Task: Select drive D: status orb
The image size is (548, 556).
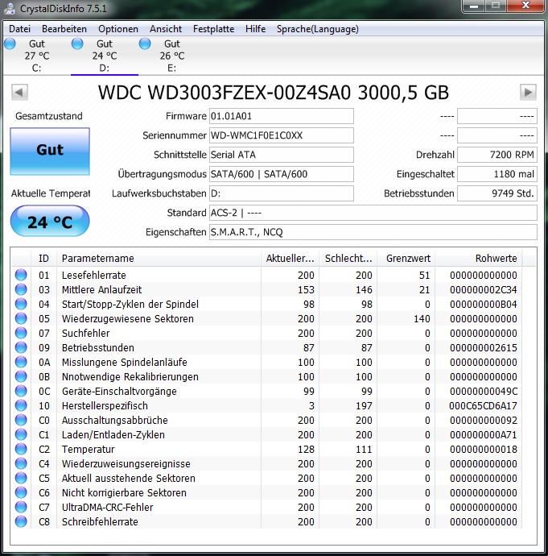Action: 77,44
